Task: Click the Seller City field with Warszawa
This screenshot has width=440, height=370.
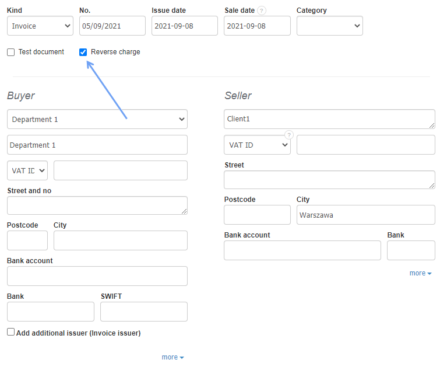Action: 365,215
